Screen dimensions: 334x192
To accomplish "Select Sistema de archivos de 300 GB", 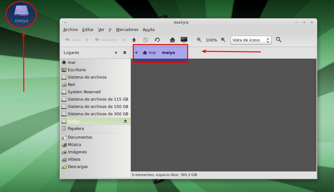I will (x=98, y=114).
